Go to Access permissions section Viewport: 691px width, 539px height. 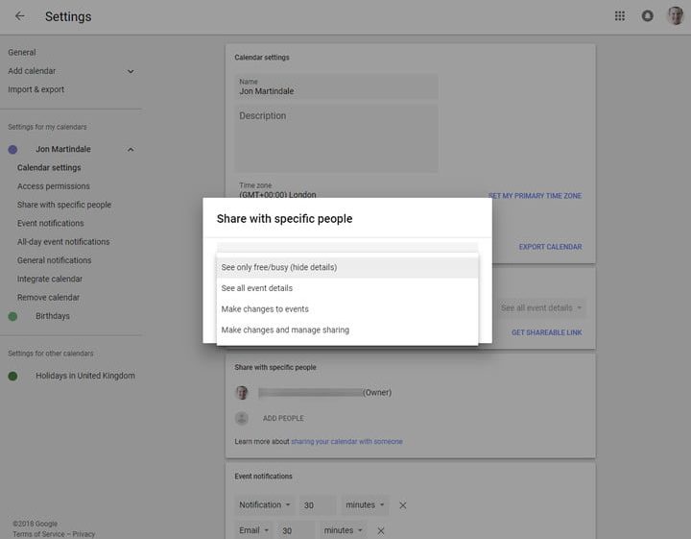(x=54, y=186)
